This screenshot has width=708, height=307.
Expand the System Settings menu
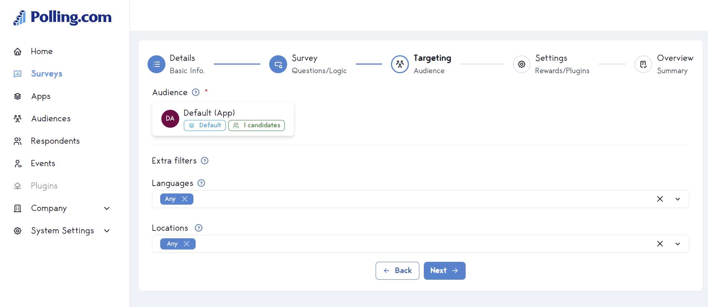click(x=107, y=231)
